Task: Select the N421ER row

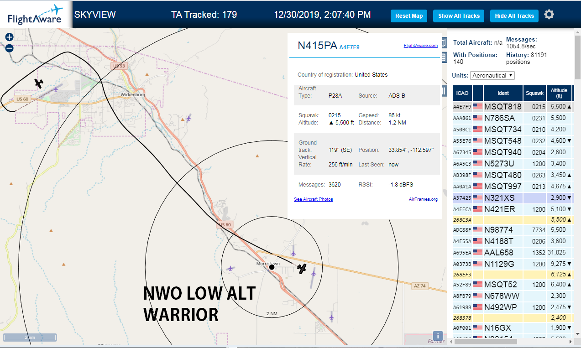Action: point(513,209)
